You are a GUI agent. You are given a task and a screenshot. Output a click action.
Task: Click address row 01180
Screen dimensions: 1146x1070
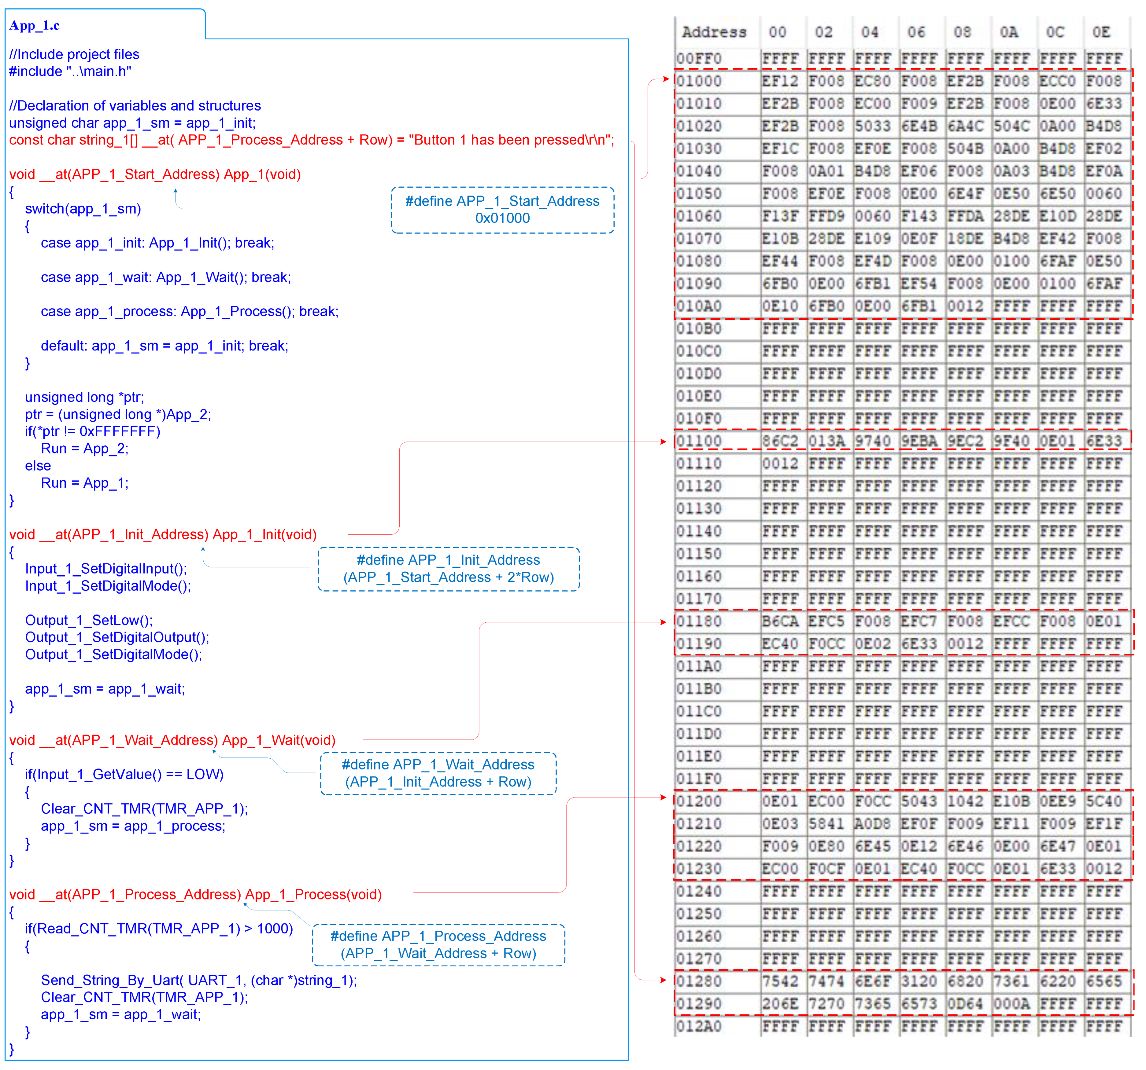pyautogui.click(x=699, y=621)
